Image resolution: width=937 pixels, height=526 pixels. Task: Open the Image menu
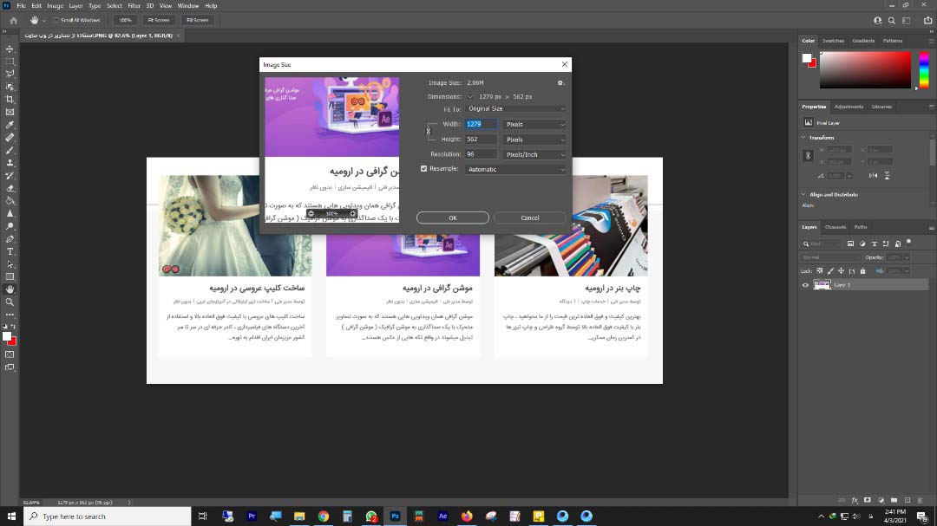(x=55, y=6)
